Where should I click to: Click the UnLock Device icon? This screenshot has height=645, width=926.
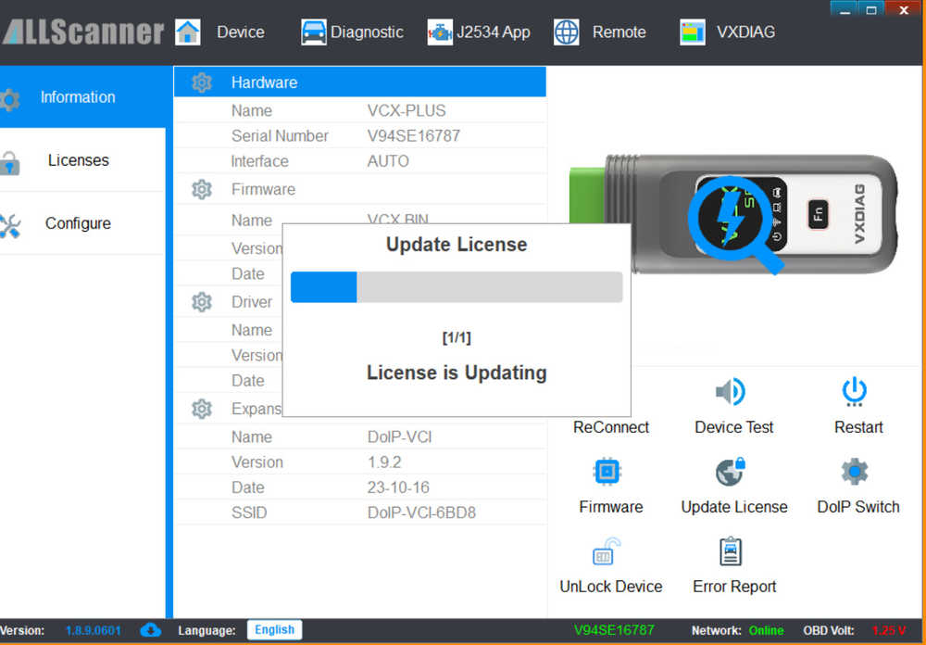pyautogui.click(x=607, y=551)
